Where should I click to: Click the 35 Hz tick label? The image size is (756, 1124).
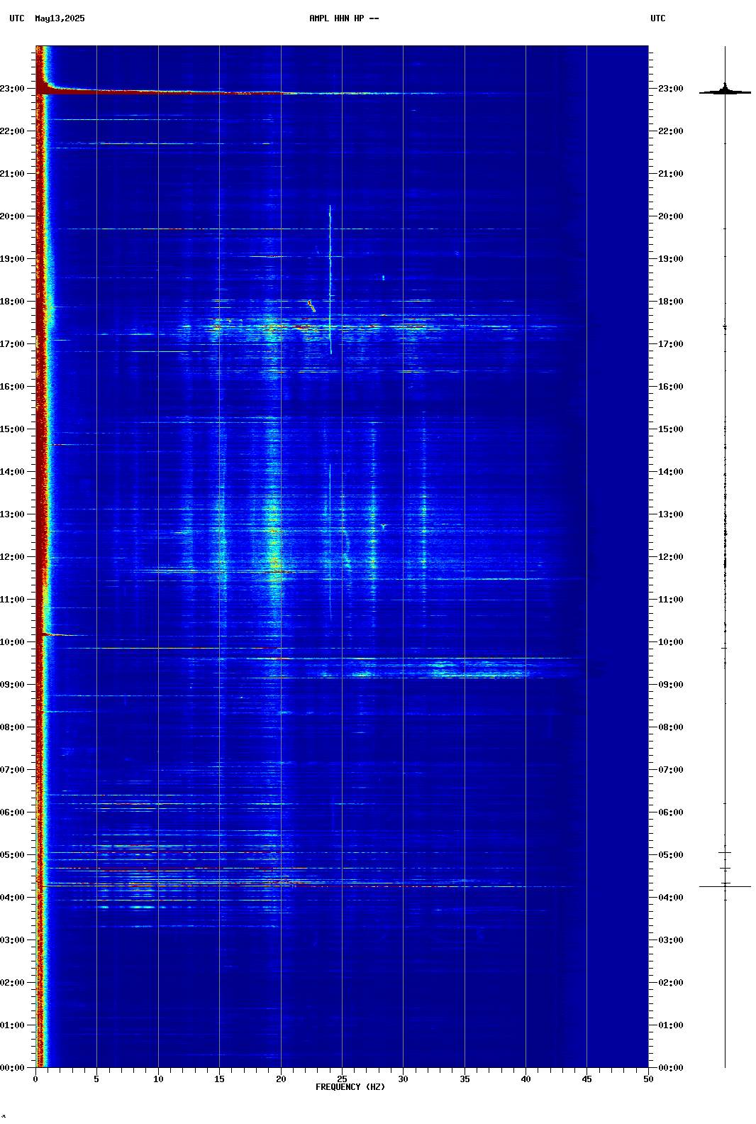[x=465, y=1079]
